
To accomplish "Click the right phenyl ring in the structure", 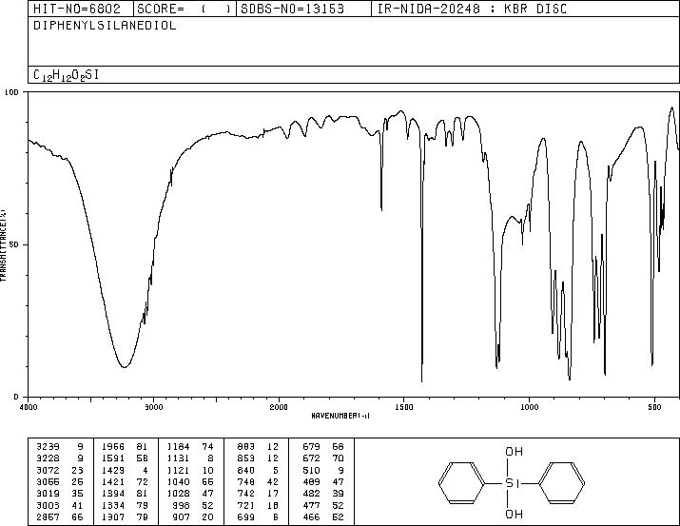I will [x=562, y=483].
